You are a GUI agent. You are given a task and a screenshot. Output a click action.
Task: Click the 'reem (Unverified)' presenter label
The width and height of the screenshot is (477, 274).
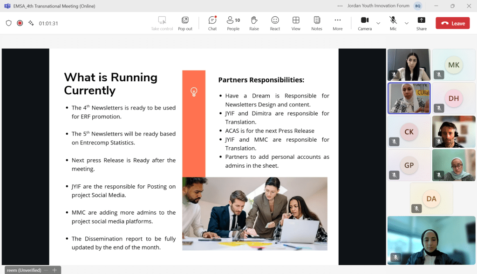(x=24, y=270)
